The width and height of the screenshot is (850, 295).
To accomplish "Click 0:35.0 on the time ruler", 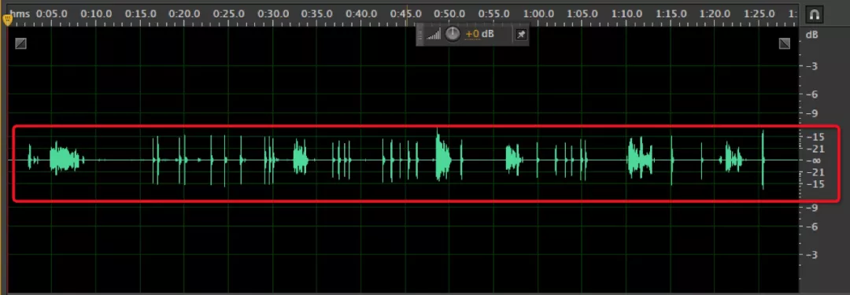I will (317, 14).
